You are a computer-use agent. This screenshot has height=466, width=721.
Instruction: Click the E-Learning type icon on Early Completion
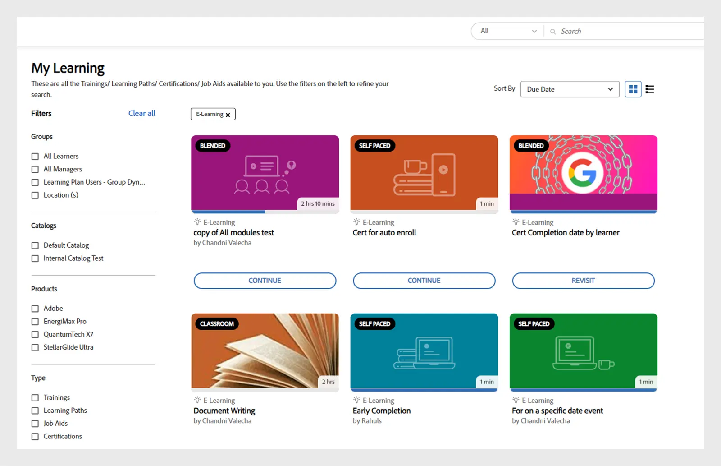[356, 400]
